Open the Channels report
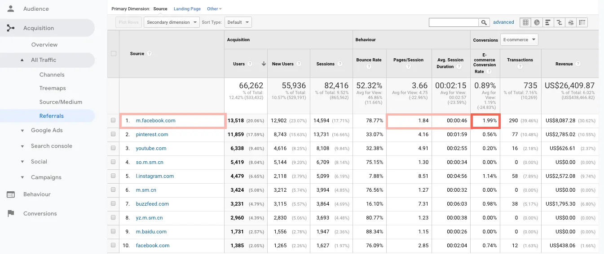The image size is (604, 254). coord(52,75)
